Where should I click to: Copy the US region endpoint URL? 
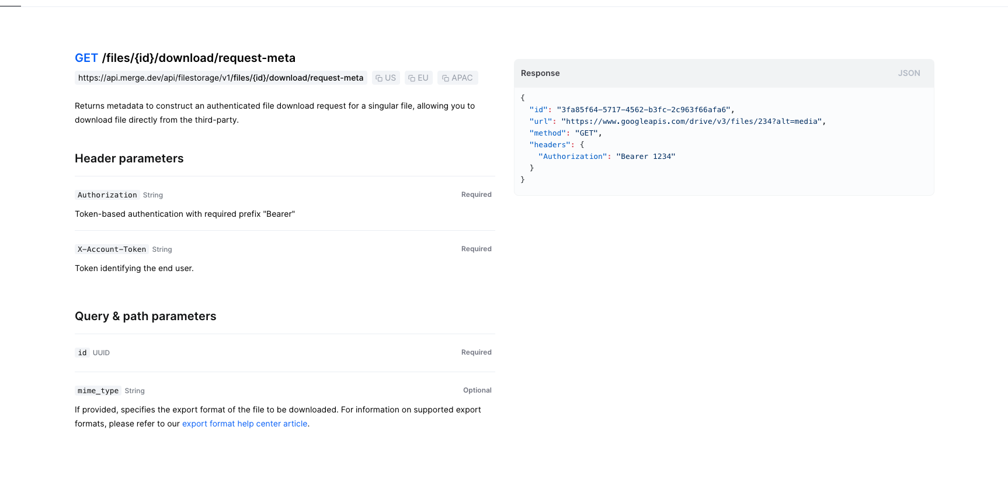click(385, 78)
